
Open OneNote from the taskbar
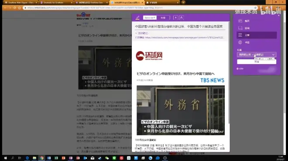click(x=71, y=158)
